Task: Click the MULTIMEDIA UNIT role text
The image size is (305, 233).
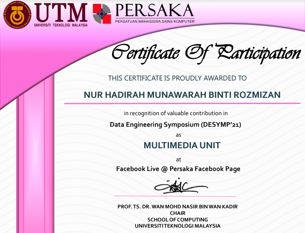Action: 182,146
